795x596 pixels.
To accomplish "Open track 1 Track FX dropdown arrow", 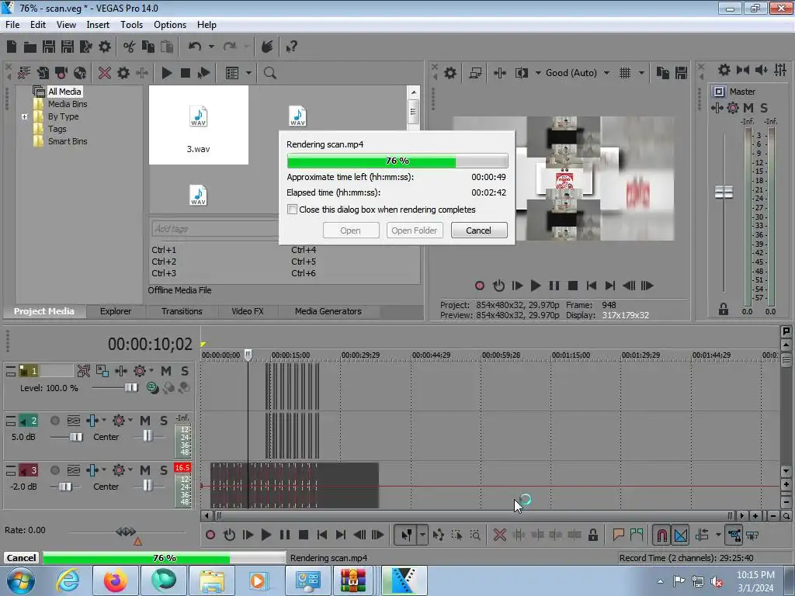I will [151, 370].
